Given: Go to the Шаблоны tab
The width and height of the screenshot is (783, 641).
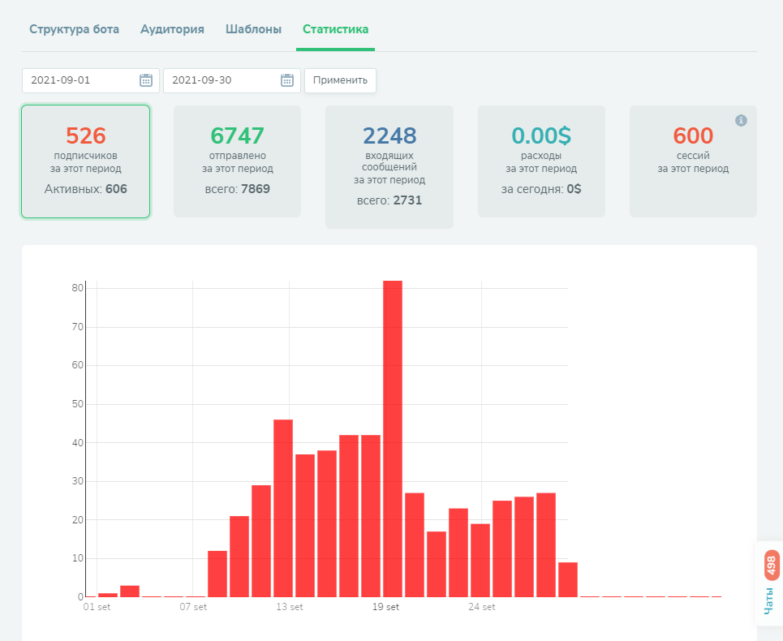Looking at the screenshot, I should (253, 29).
